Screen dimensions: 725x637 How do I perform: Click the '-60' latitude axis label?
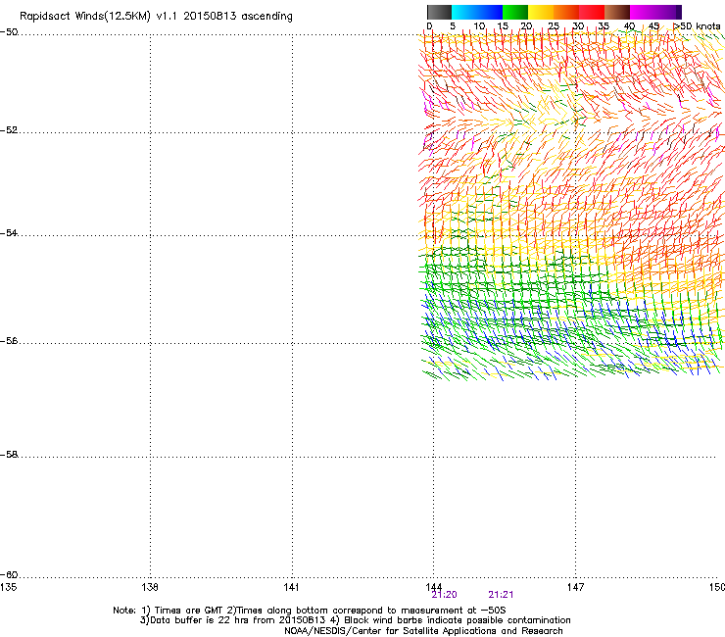(9, 574)
